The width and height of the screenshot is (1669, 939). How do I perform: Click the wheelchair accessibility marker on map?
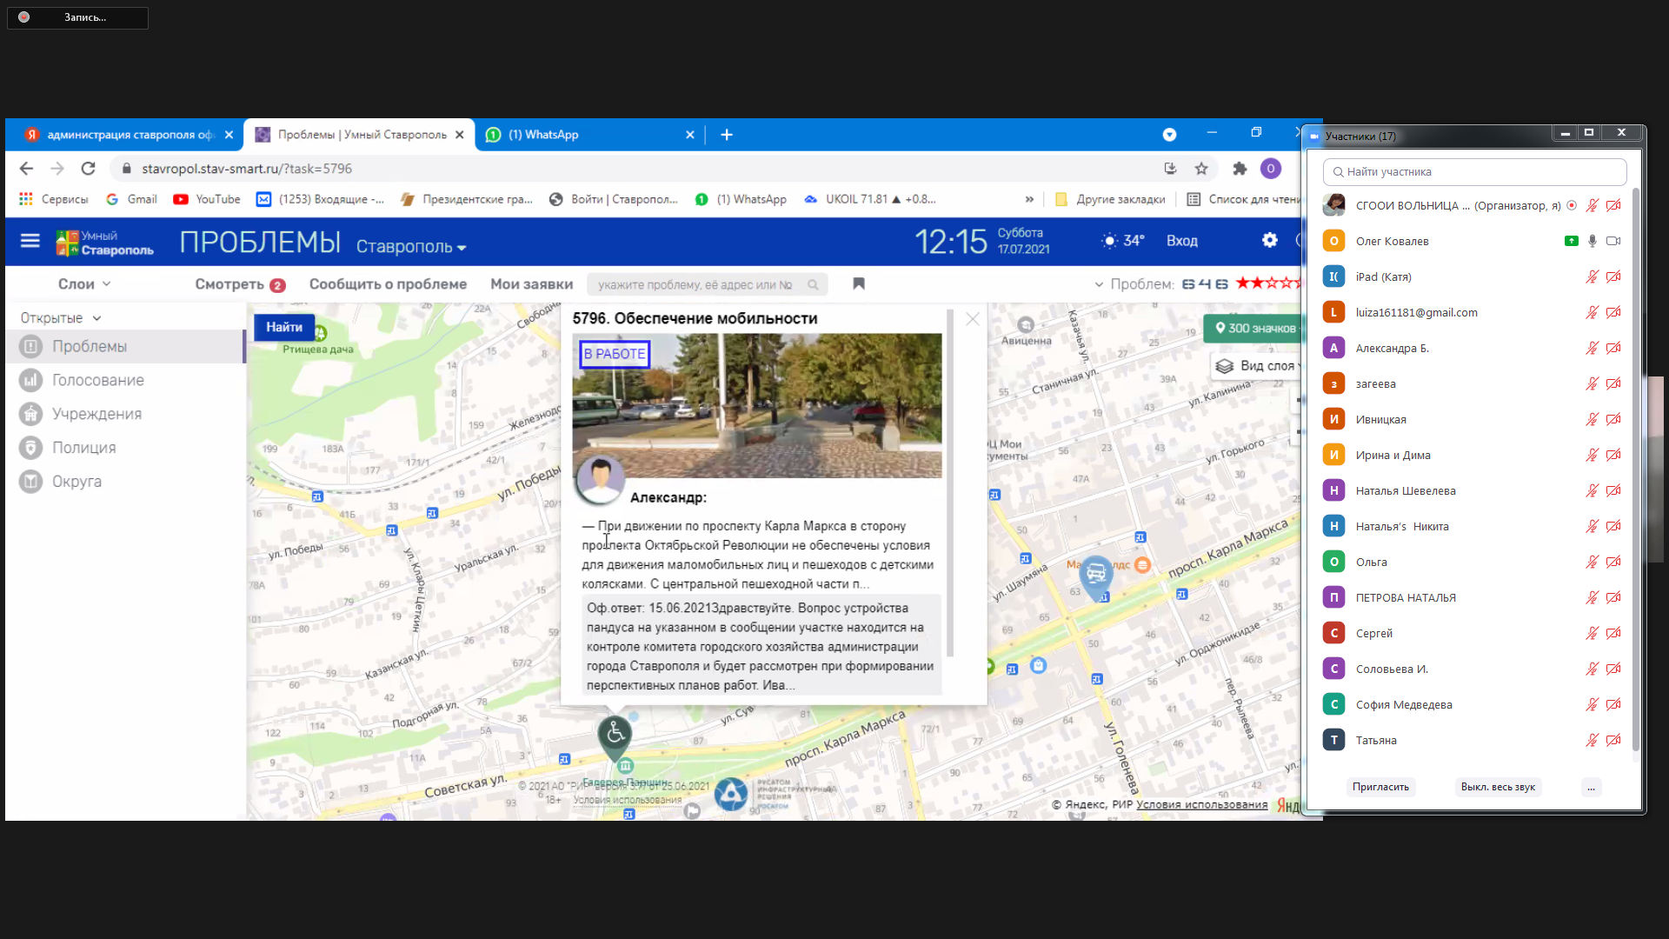click(615, 734)
